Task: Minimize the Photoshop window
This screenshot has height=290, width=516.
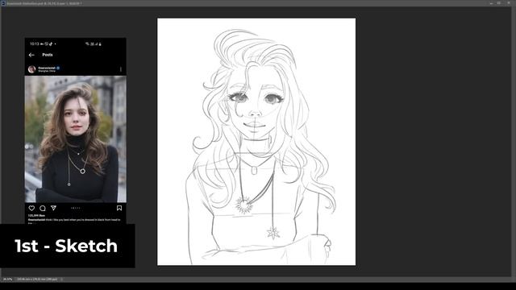Action: click(x=491, y=3)
